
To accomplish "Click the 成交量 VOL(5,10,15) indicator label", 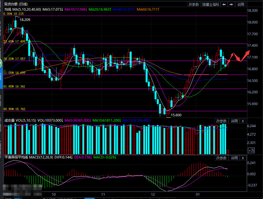I will (20, 120).
